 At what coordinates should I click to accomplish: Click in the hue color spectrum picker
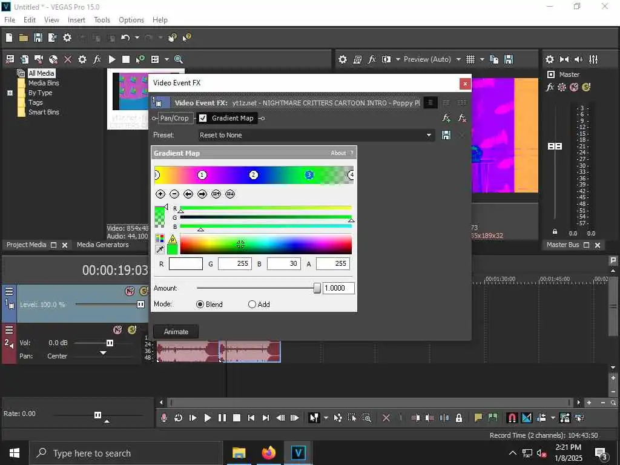(x=266, y=244)
